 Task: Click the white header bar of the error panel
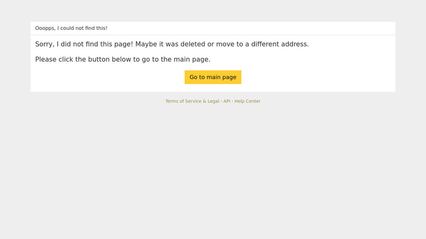click(x=254, y=28)
